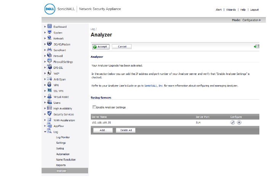Image resolution: width=267 pixels, height=184 pixels.
Task: Click the port value 514
Action: point(198,122)
